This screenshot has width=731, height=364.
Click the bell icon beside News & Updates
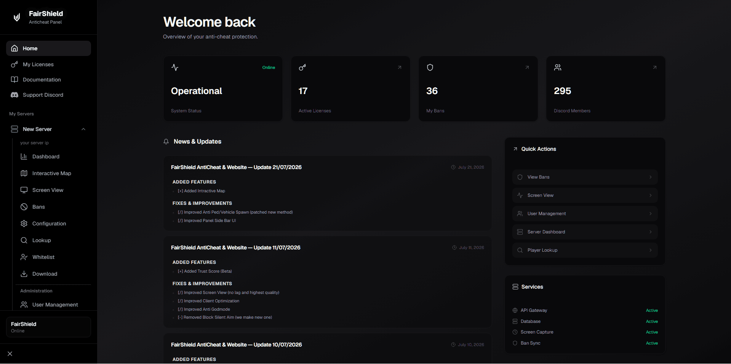(x=166, y=142)
